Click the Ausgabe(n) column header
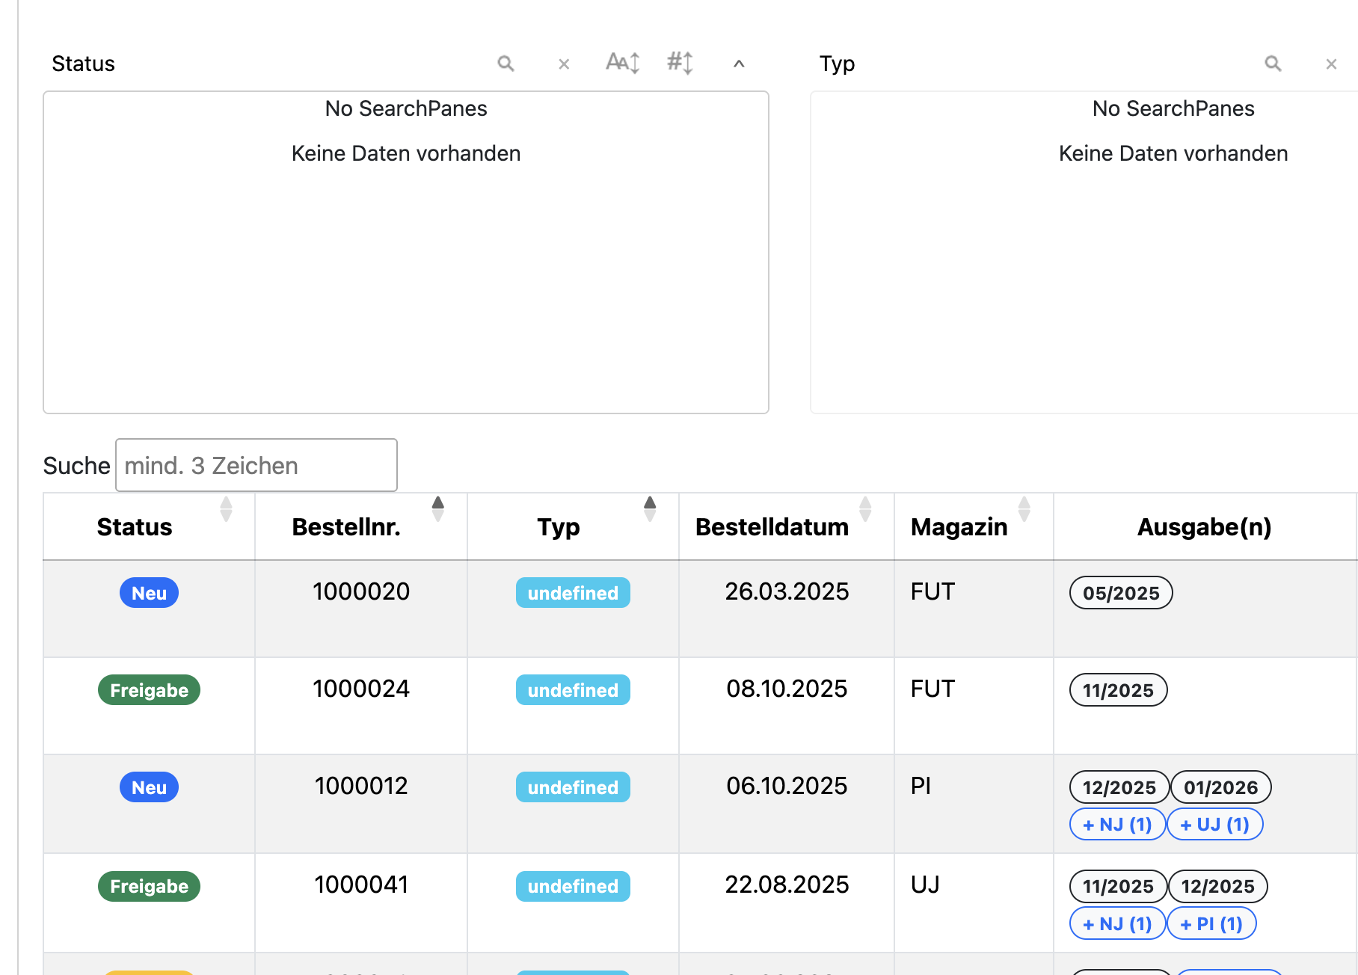 [1205, 526]
